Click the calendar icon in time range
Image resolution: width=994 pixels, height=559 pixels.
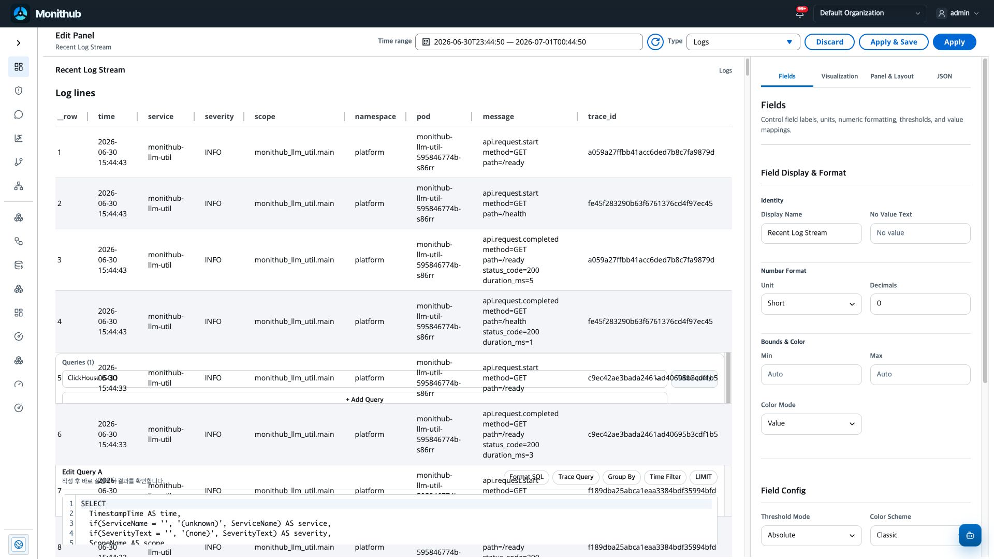(426, 42)
